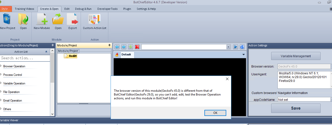The image size is (332, 125).
Task: Click the broom icon beside Default tab
Action: [117, 54]
